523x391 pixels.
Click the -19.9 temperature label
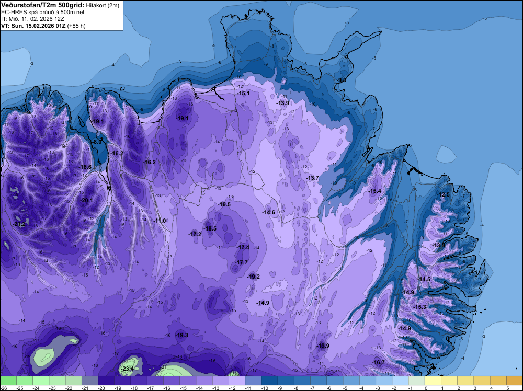point(323,346)
